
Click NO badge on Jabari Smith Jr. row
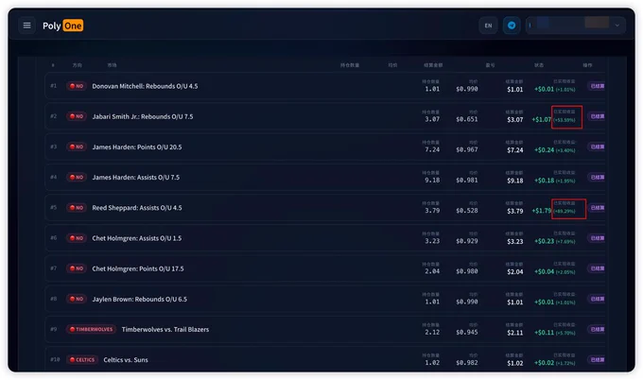pos(77,116)
